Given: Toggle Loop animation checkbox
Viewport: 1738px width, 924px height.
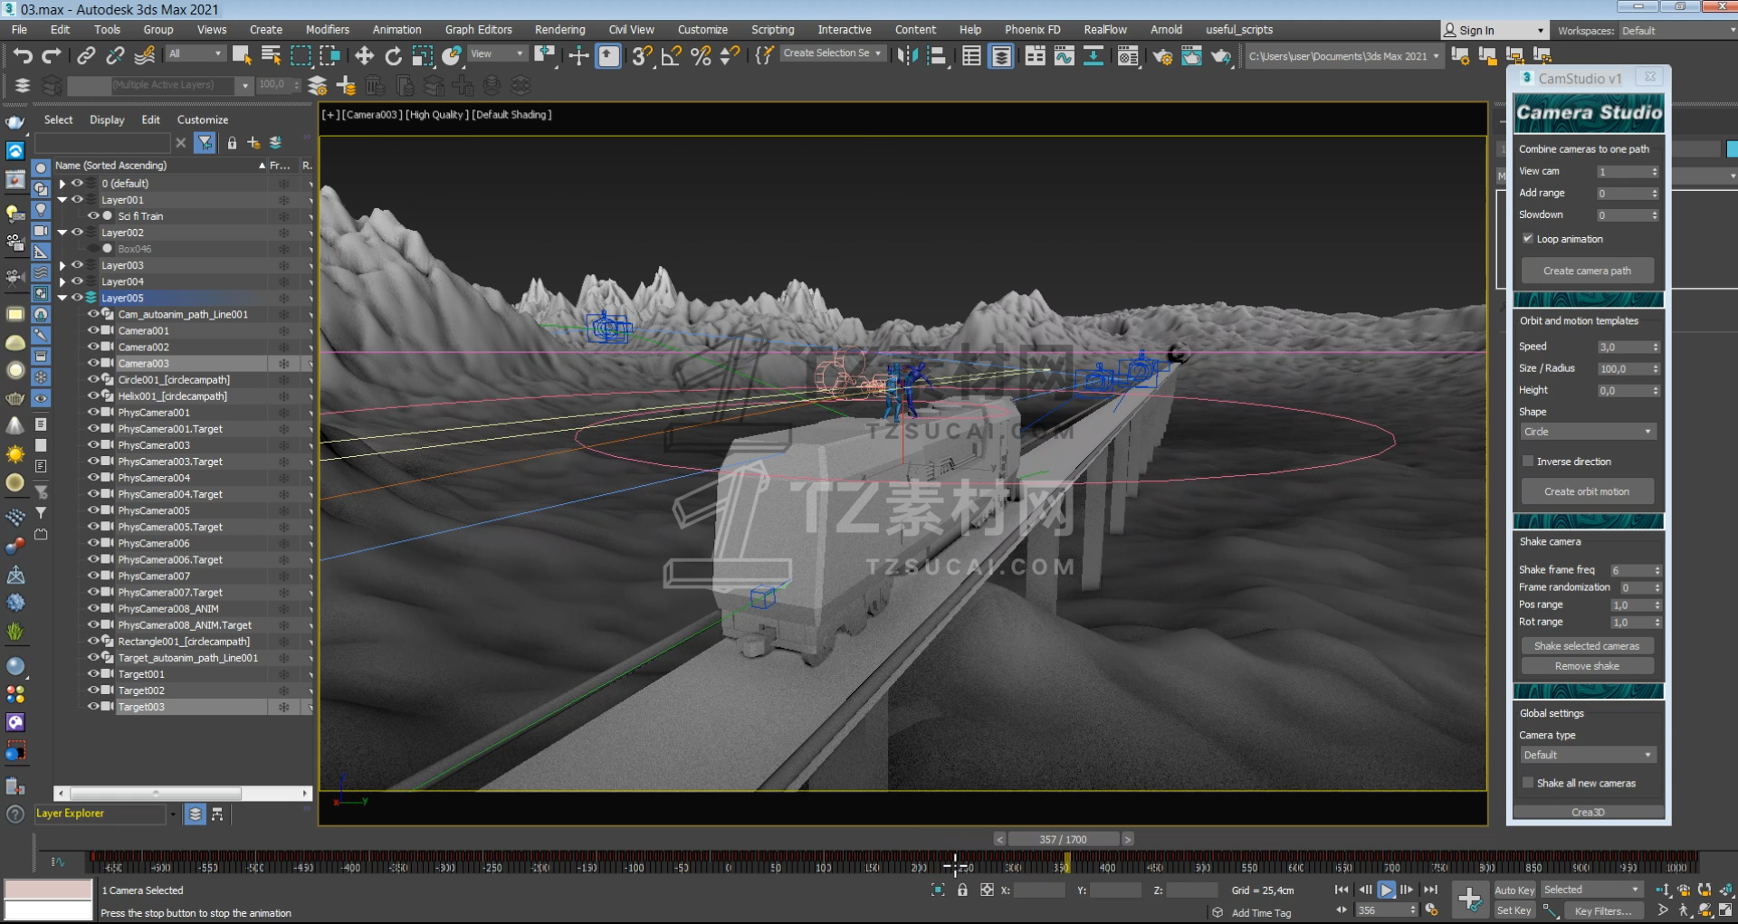Looking at the screenshot, I should [x=1528, y=239].
